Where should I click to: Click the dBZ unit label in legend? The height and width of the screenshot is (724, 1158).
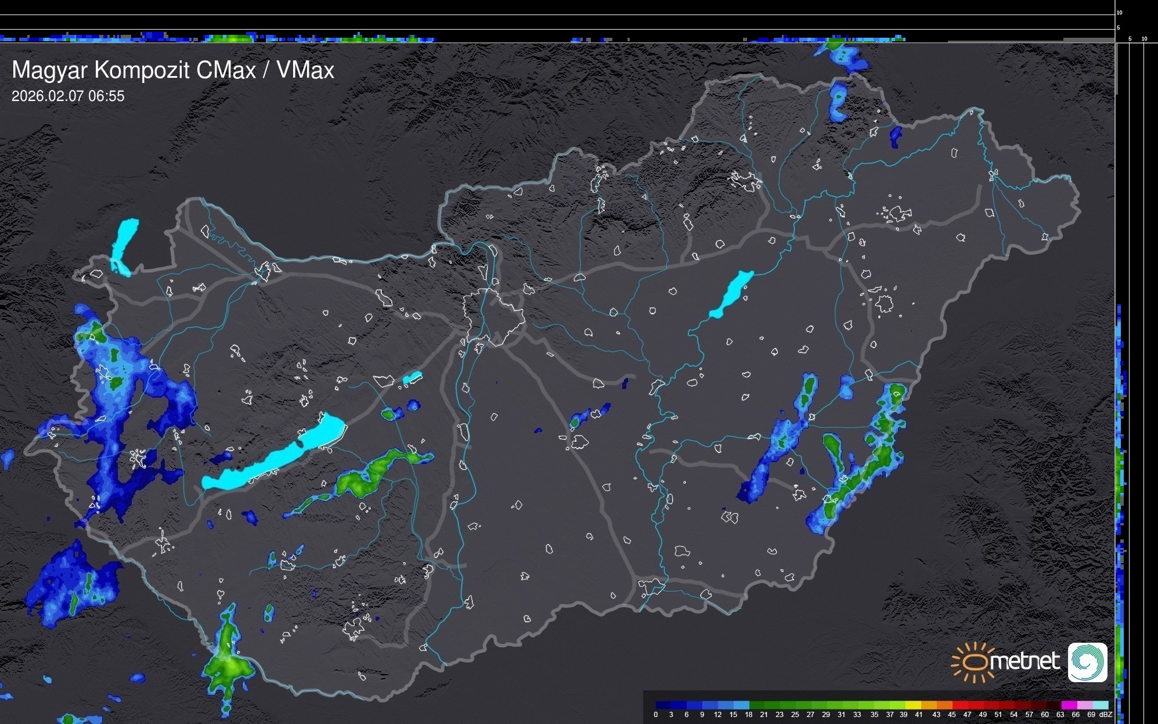1106,715
